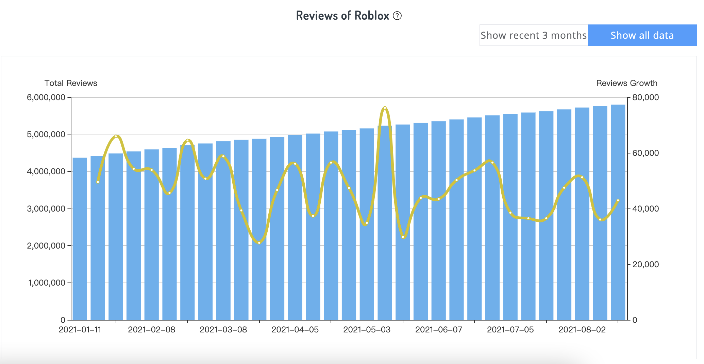Click the blue bar for 2021-03-08
Screen dimensions: 704x364
[x=223, y=238]
